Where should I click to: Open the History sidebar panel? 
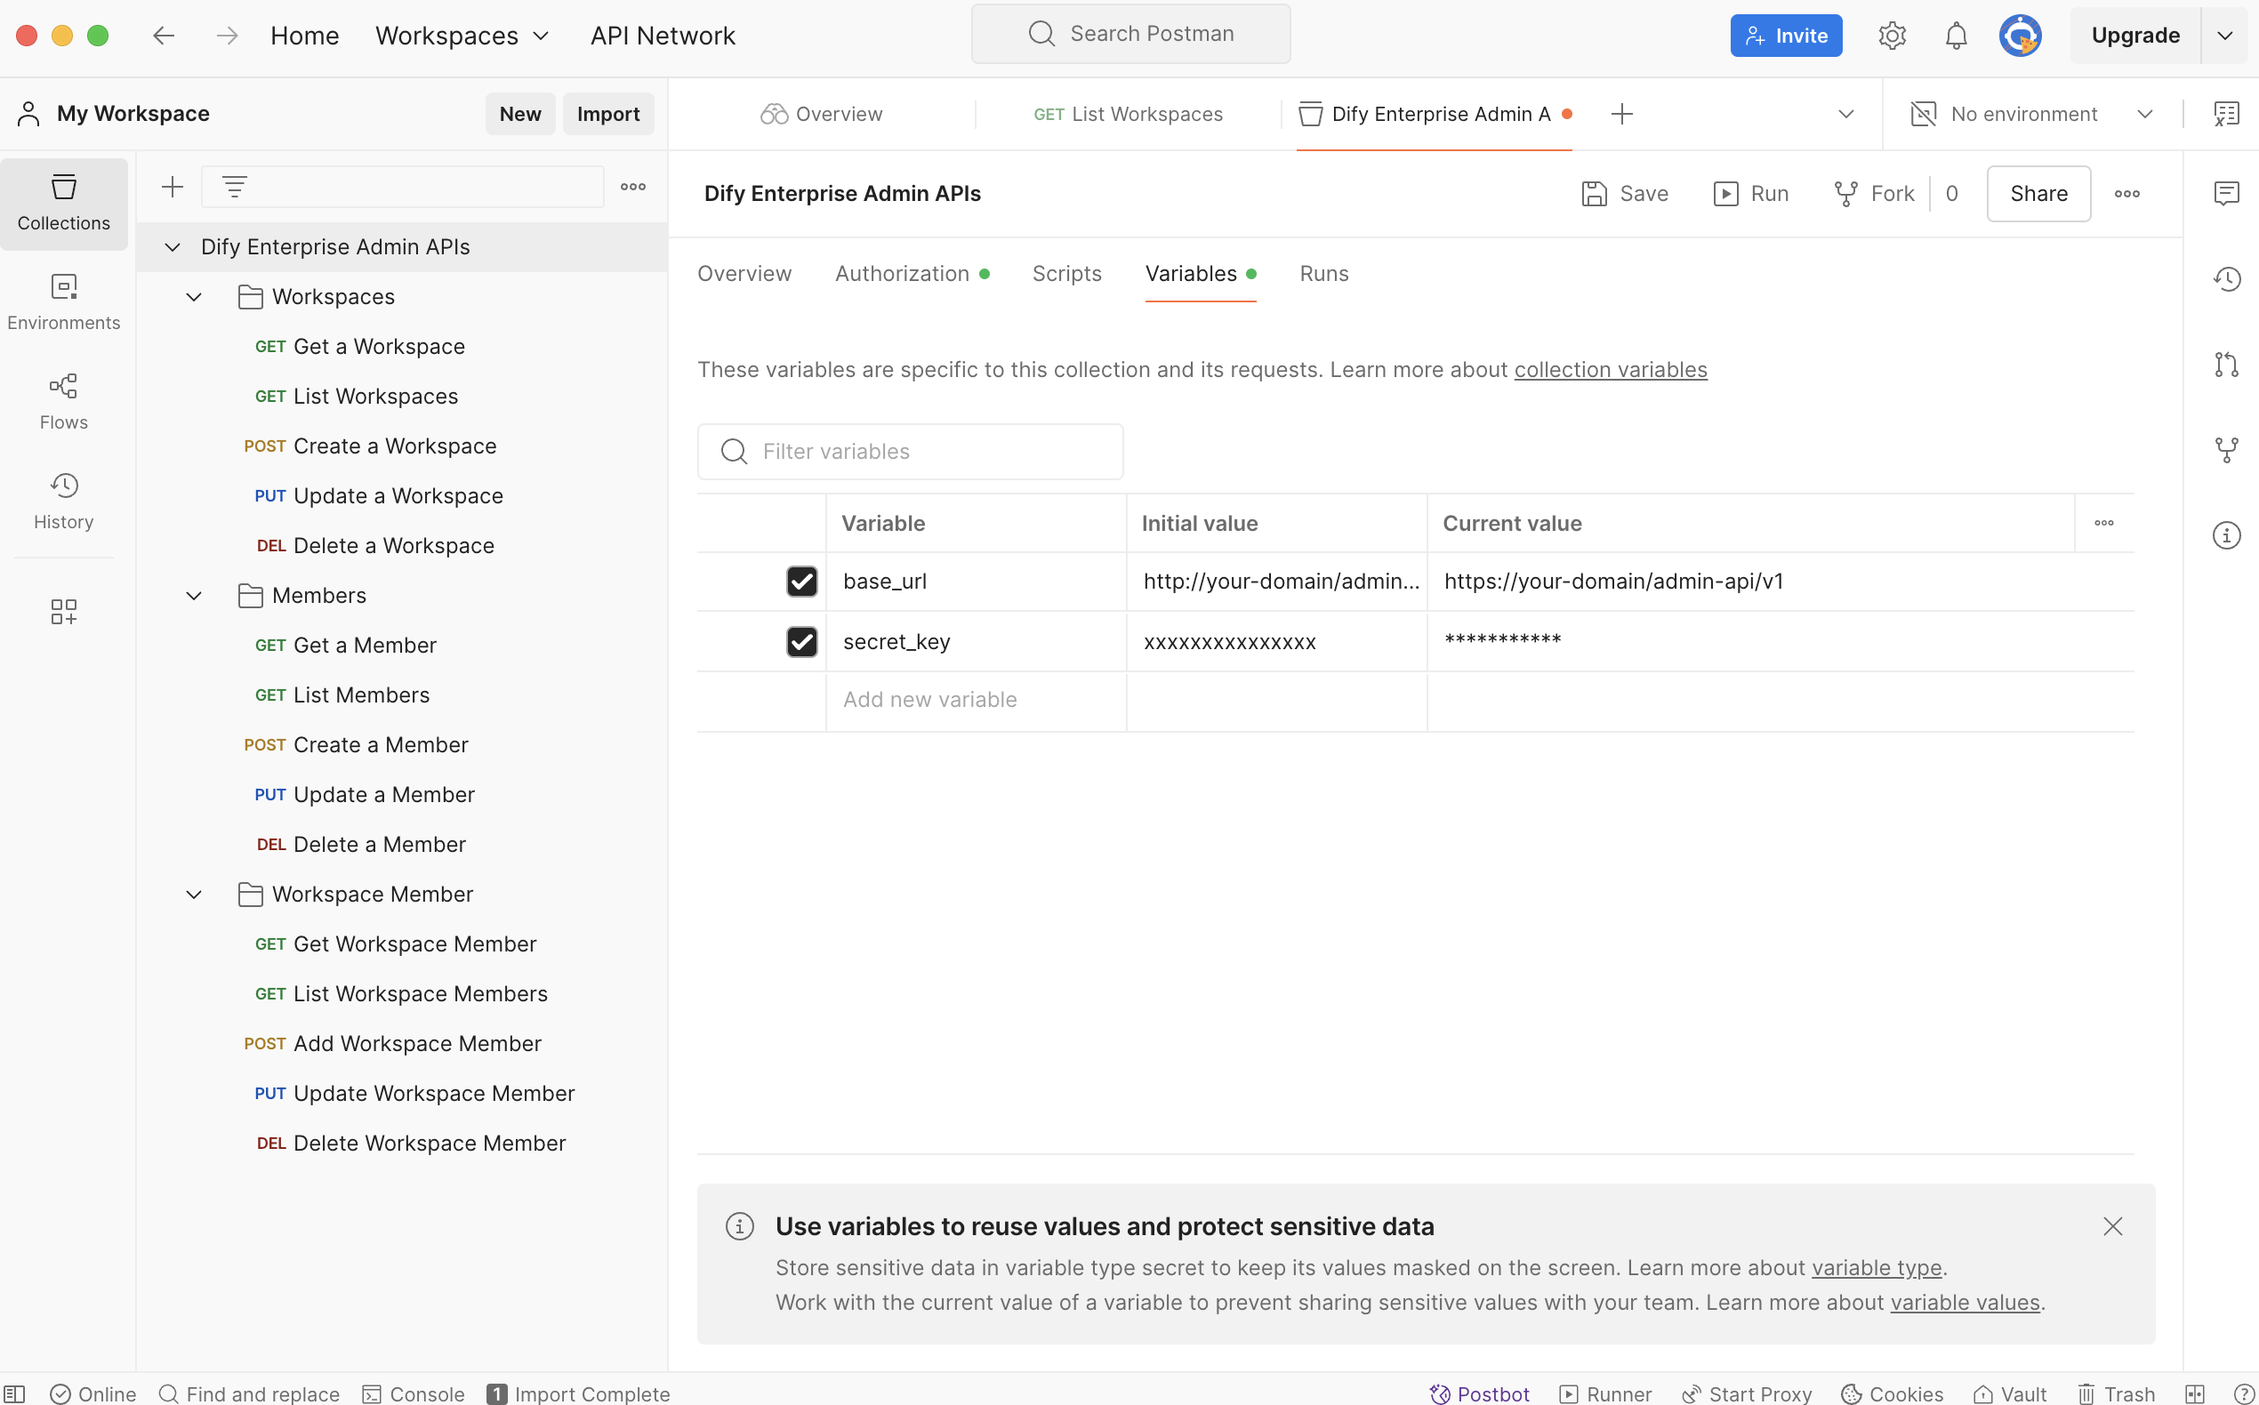coord(63,501)
